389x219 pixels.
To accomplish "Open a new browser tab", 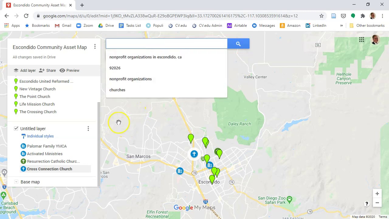I will click(x=82, y=5).
